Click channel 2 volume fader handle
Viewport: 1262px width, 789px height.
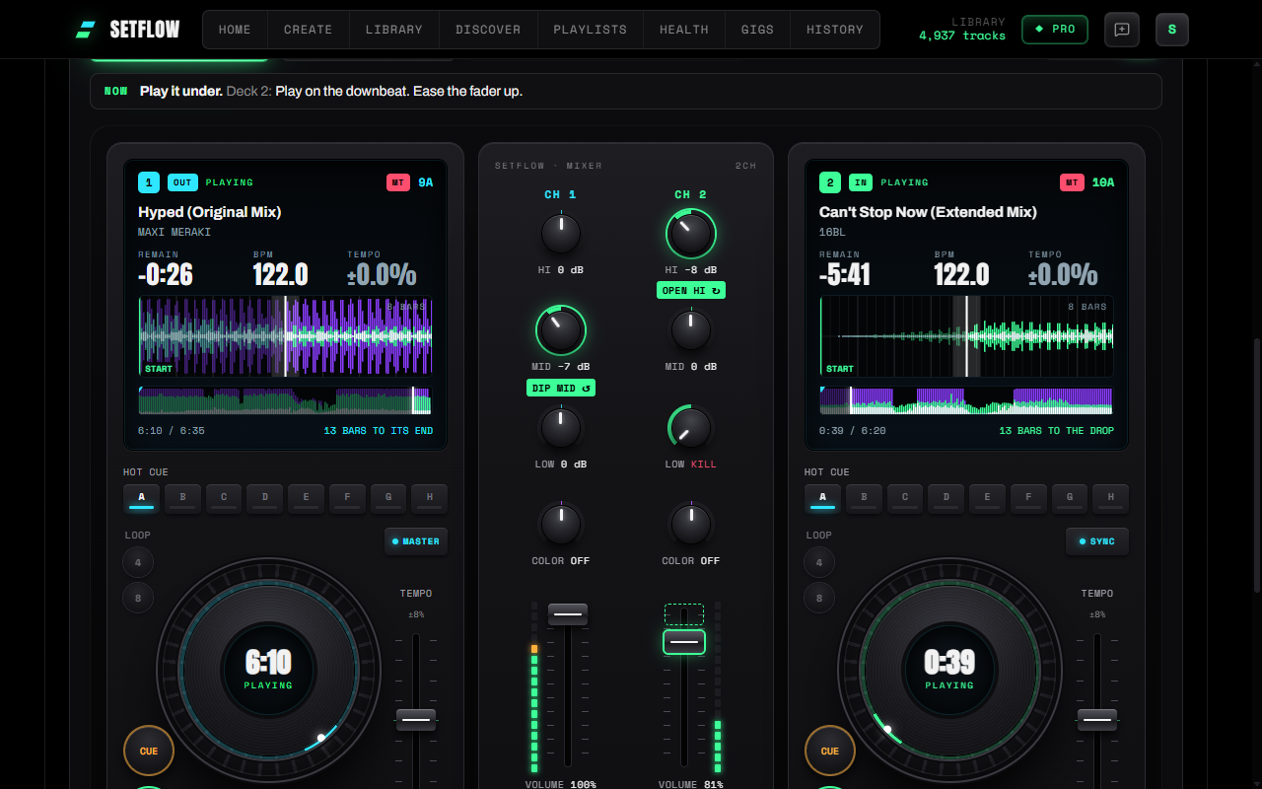click(684, 642)
